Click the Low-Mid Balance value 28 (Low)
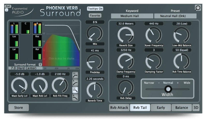This screenshot has width=207, height=119. (x=182, y=24)
